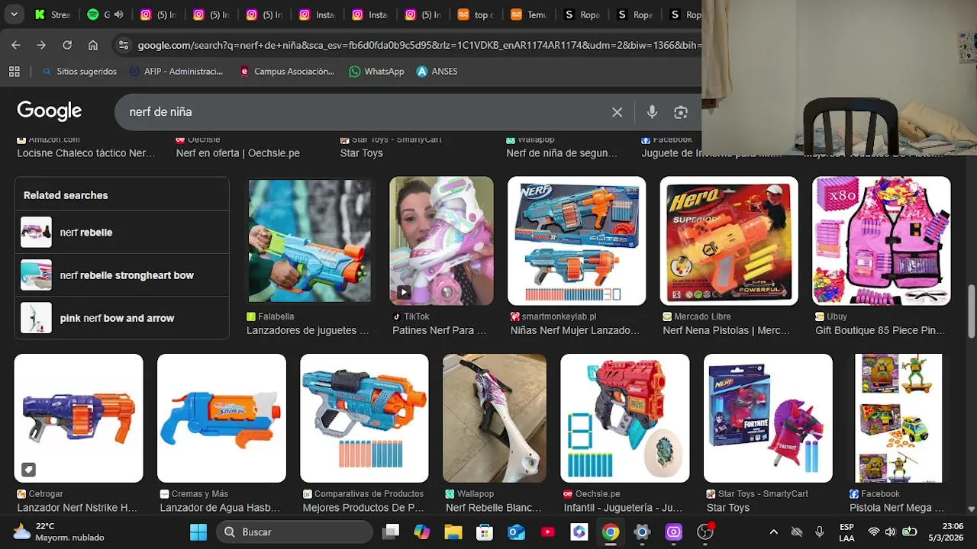Open Outlook from the taskbar

point(516,531)
